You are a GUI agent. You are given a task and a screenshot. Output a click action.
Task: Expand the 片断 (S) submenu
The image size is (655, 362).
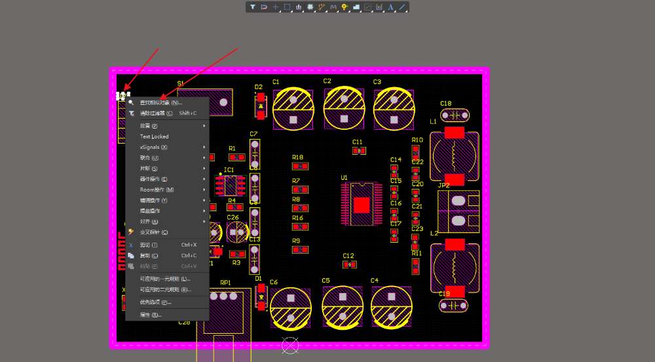pos(167,169)
